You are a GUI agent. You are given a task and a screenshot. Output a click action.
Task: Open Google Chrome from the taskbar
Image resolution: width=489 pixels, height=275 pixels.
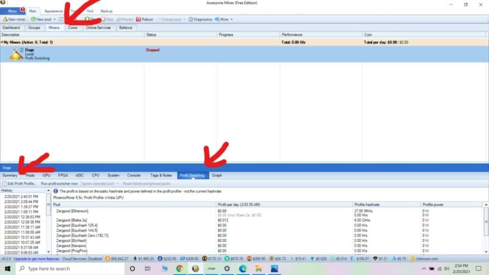(180, 268)
